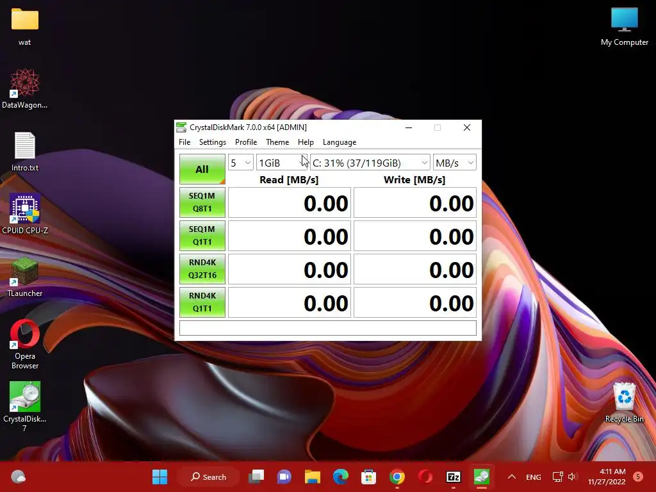Click the CrystalDiskMark taskbar icon
656x492 pixels.
(x=482, y=477)
